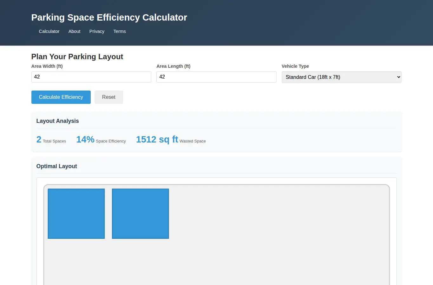Click the Parking Space Efficiency Calculator title
Viewport: 433px width, 285px height.
[109, 17]
